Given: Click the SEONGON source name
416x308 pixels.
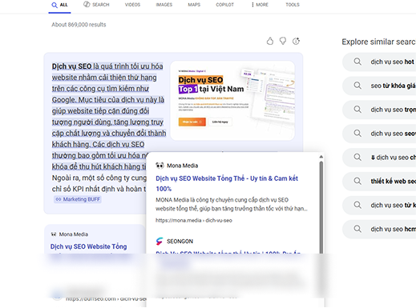Looking at the screenshot, I should (180, 242).
